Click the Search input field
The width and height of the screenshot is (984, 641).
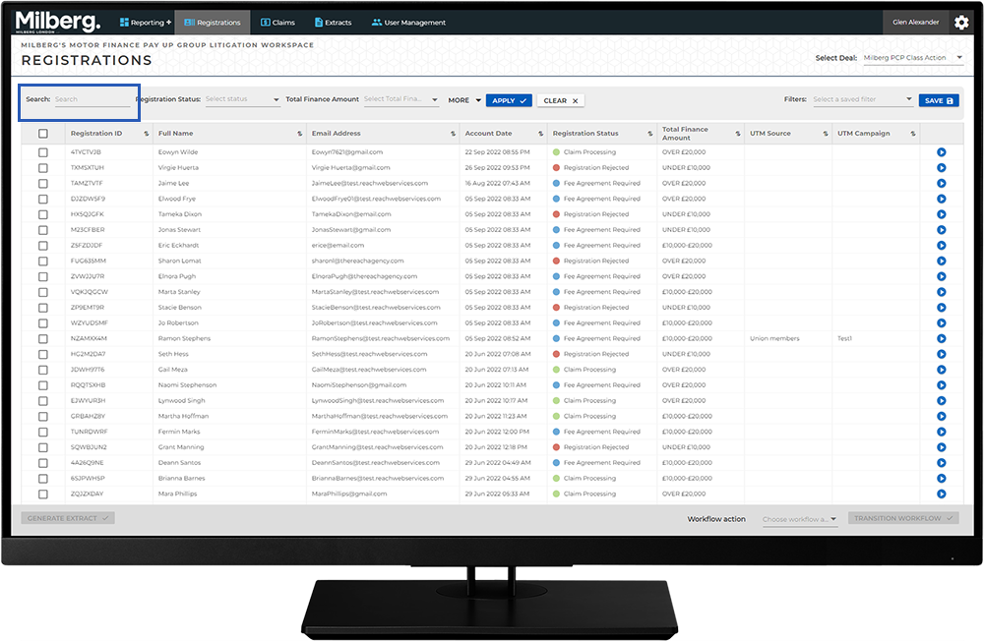click(92, 99)
